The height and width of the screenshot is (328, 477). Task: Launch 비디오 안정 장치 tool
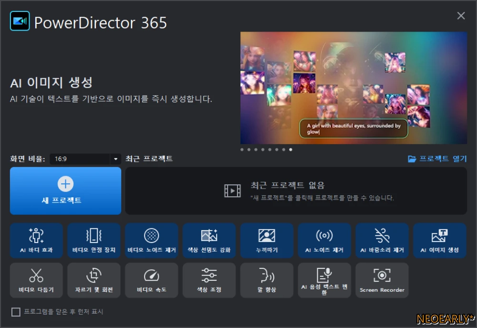[94, 241]
